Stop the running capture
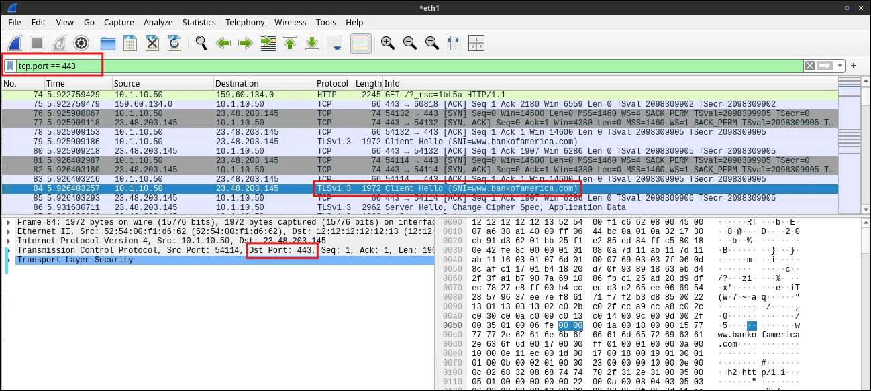The height and width of the screenshot is (391, 871). click(x=37, y=43)
